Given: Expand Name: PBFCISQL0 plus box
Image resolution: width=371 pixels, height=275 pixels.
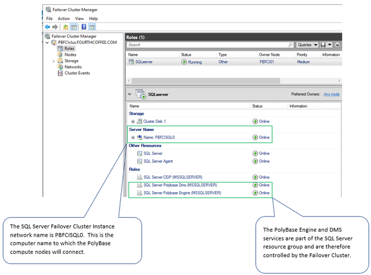Looking at the screenshot, I should pyautogui.click(x=133, y=137).
